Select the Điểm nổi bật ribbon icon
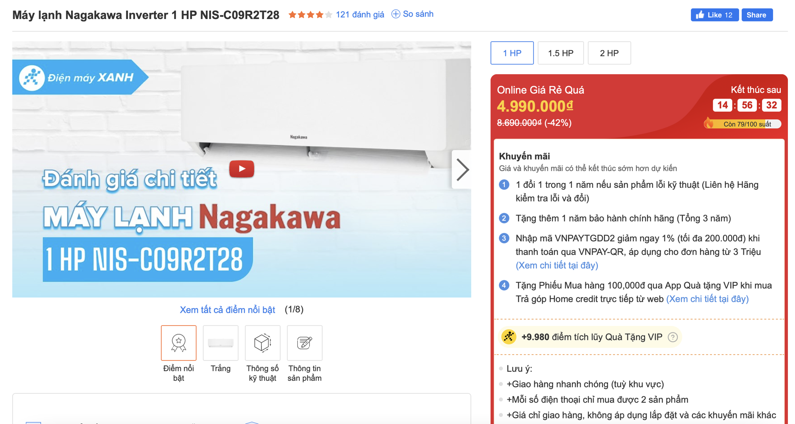This screenshot has width=795, height=424. point(178,342)
